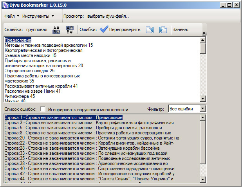Screen dimensions: 242x187
Task: Click down arrow of error list scrollbar
Action: [x=202, y=180]
